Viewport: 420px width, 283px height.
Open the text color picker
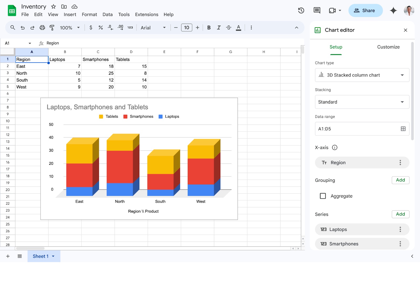pyautogui.click(x=238, y=28)
